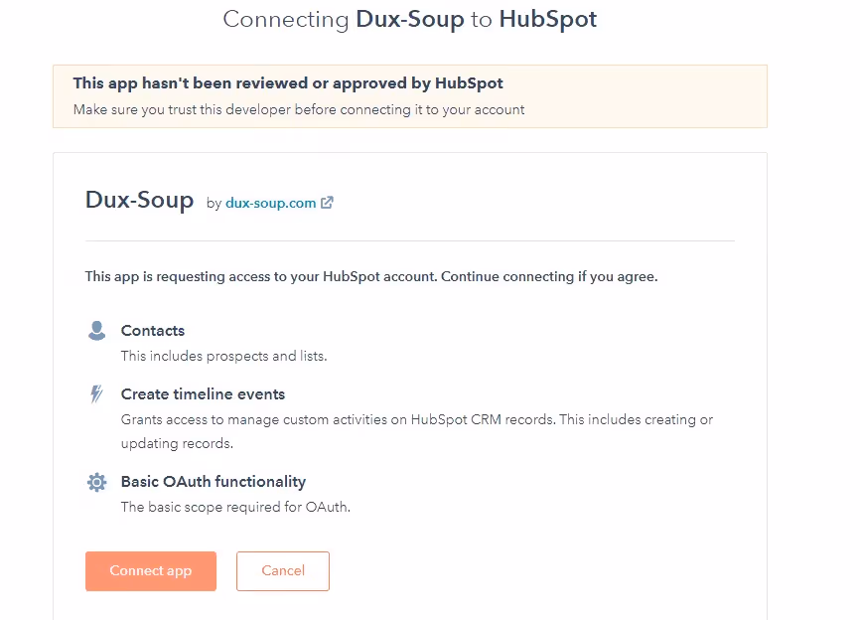
Task: Click 'The basic scope required for OAuth.' text
Action: click(235, 507)
